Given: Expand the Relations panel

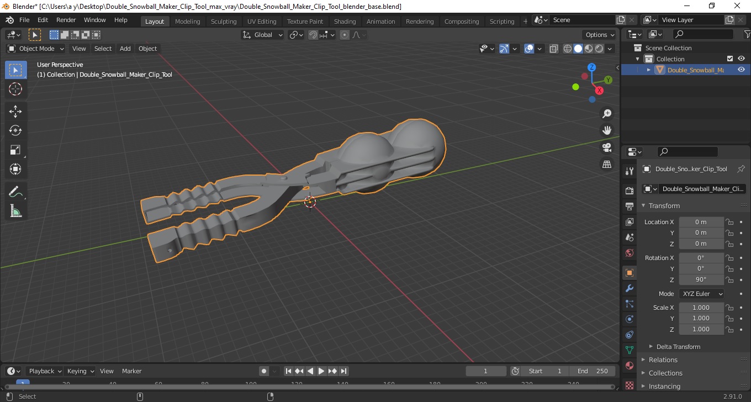Looking at the screenshot, I should tap(663, 360).
